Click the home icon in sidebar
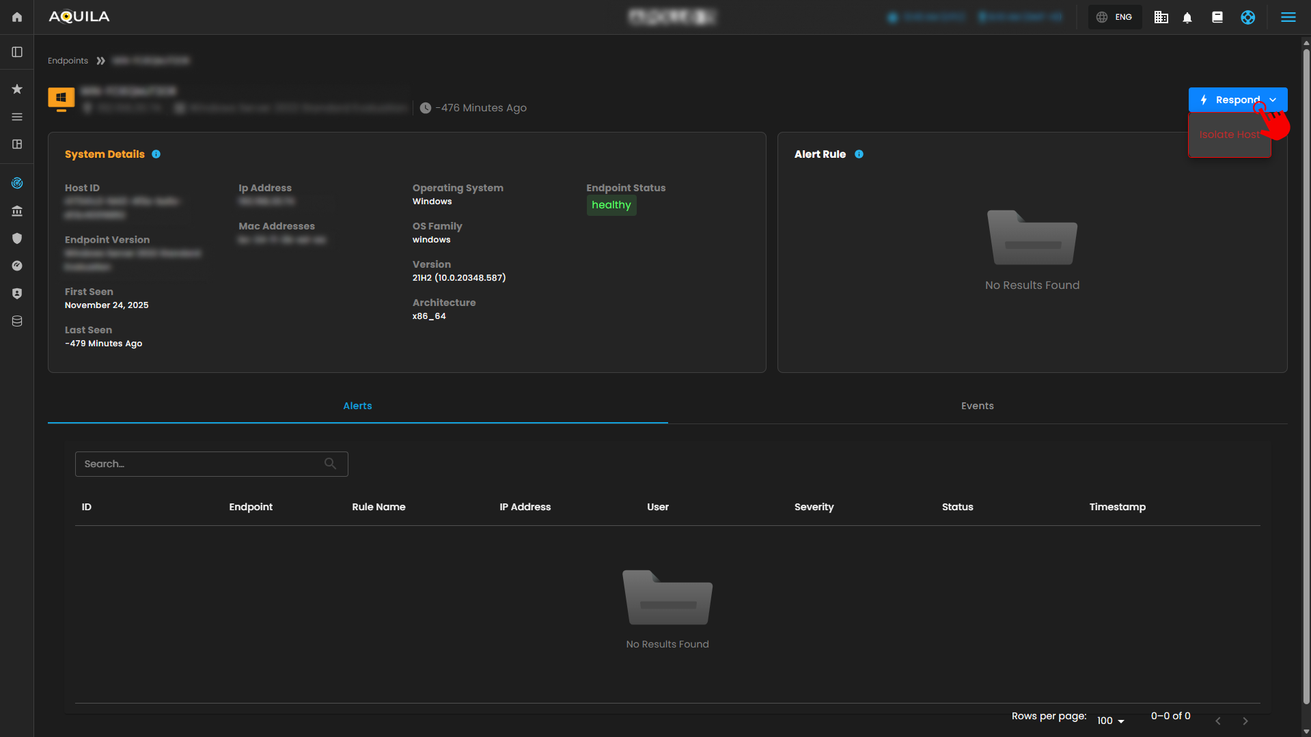Viewport: 1311px width, 737px height. (17, 17)
